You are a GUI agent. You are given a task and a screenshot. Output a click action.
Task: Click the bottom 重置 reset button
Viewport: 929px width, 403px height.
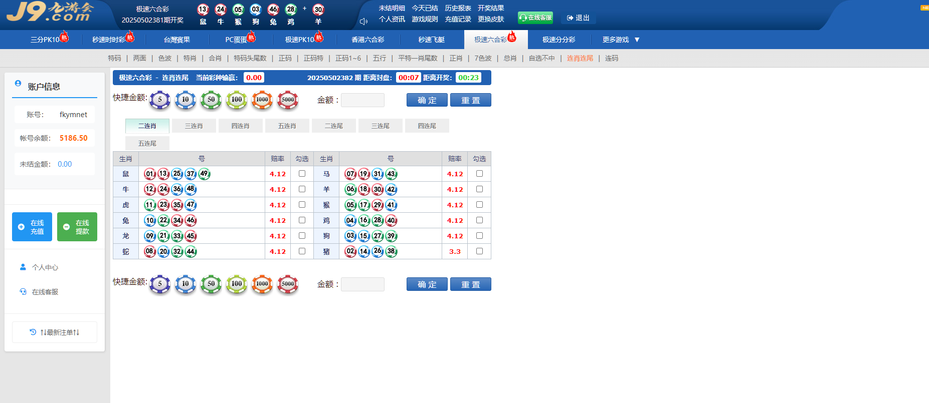[x=470, y=284]
